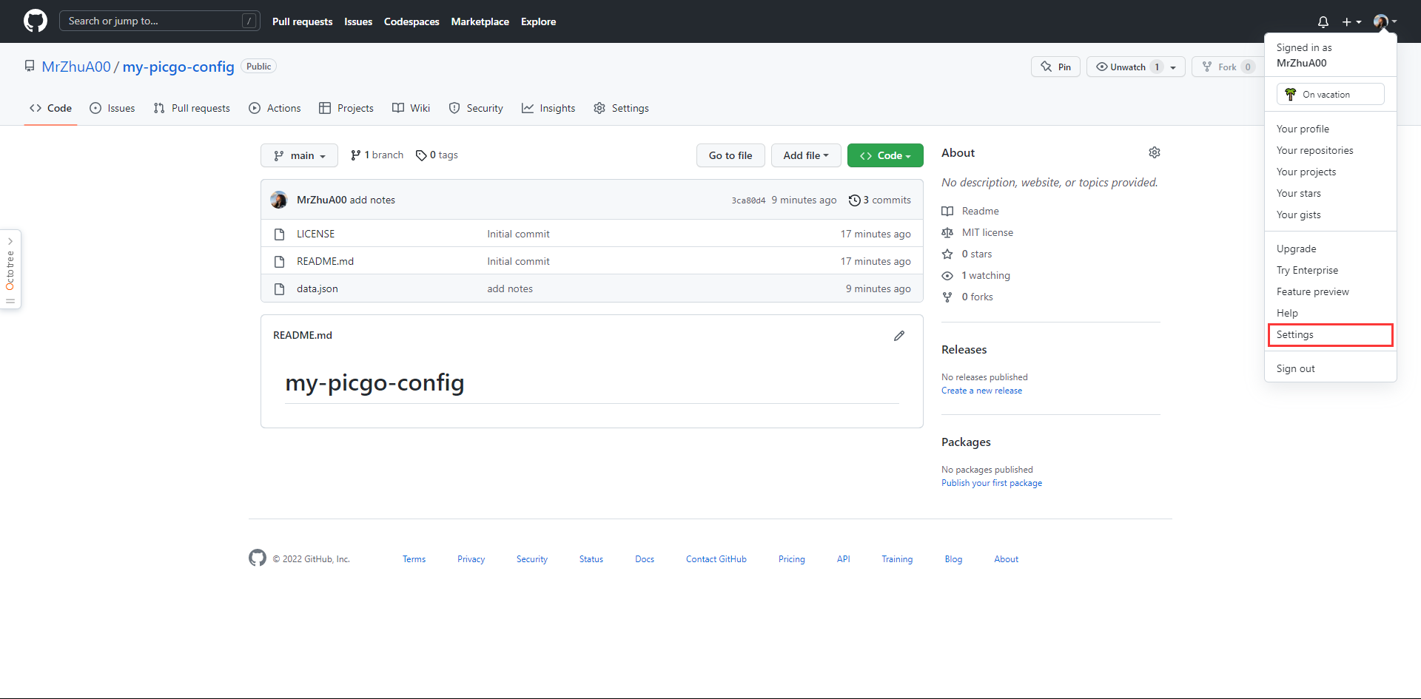Viewport: 1421px width, 699px height.
Task: Expand the Add file dropdown
Action: (806, 155)
